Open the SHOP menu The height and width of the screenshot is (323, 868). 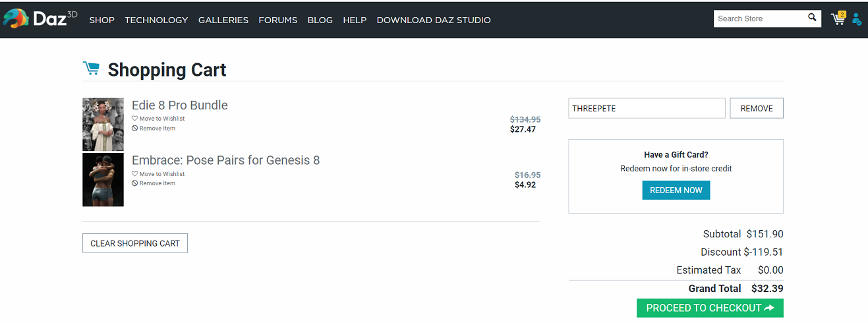[101, 20]
